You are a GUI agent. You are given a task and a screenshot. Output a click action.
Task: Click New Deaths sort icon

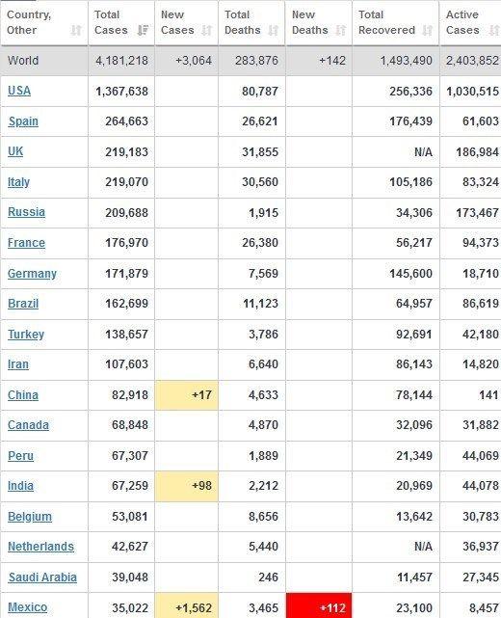coord(341,30)
